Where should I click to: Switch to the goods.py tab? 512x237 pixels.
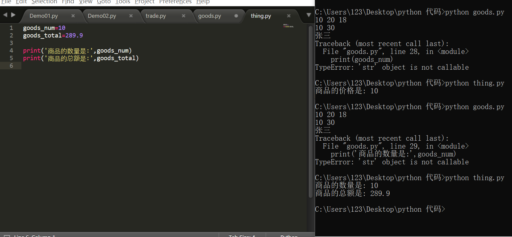pos(210,16)
